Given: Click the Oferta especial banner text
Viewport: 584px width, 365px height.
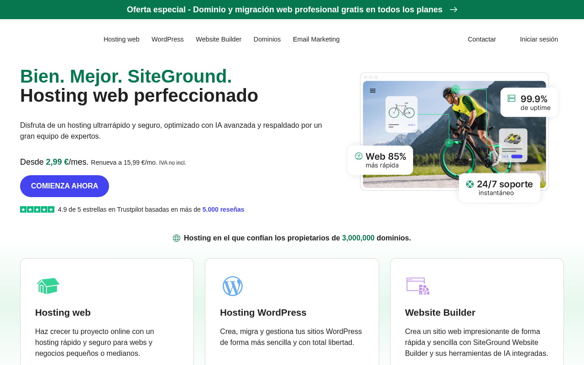Looking at the screenshot, I should [x=285, y=10].
